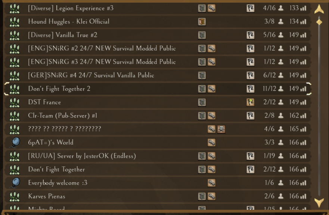Select [RU/UA] Server by JesterOK (Endless)

pos(158,156)
